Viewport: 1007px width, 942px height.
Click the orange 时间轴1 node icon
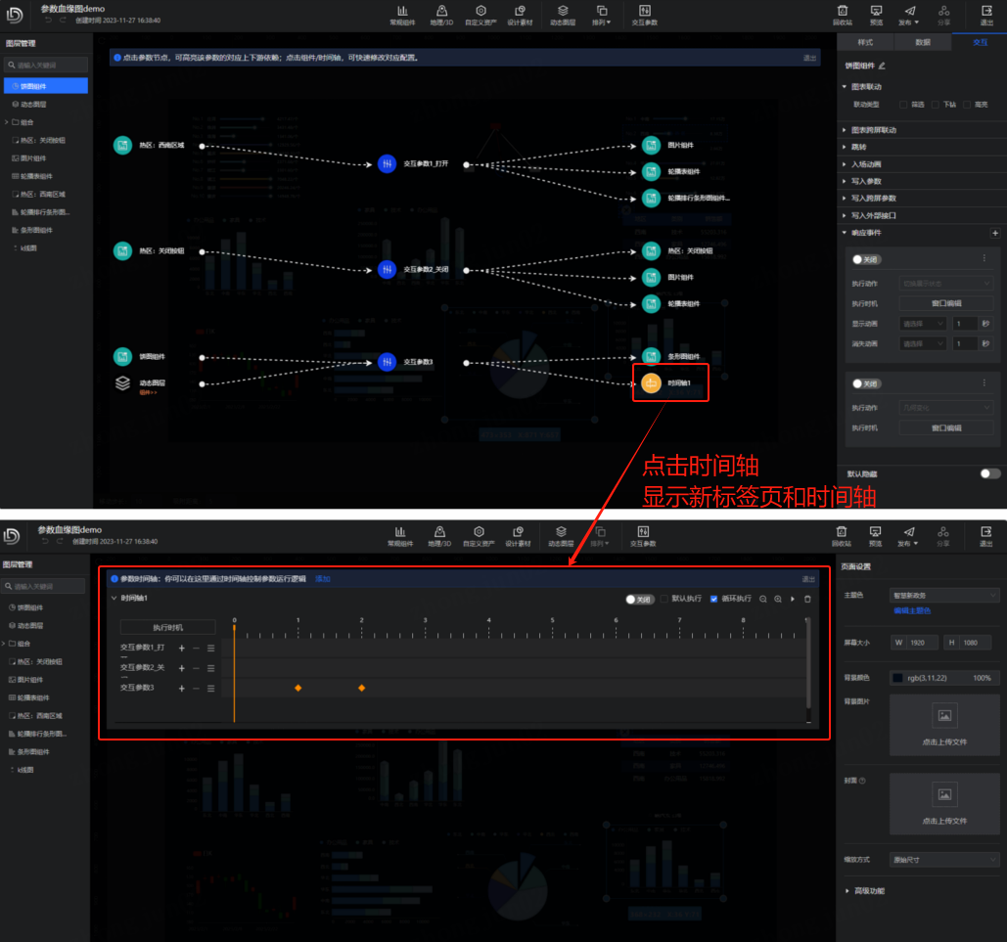pos(651,383)
